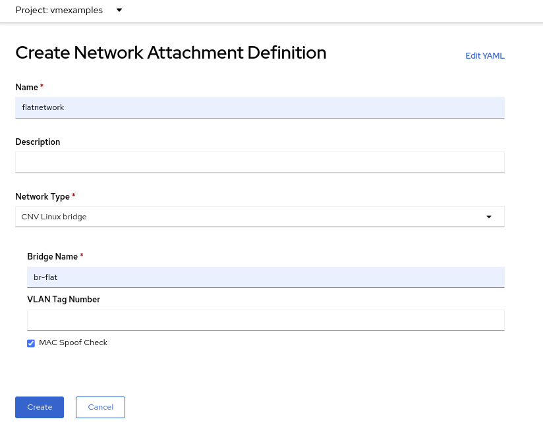
Task: Open the Edit YAML link
Action: 484,56
